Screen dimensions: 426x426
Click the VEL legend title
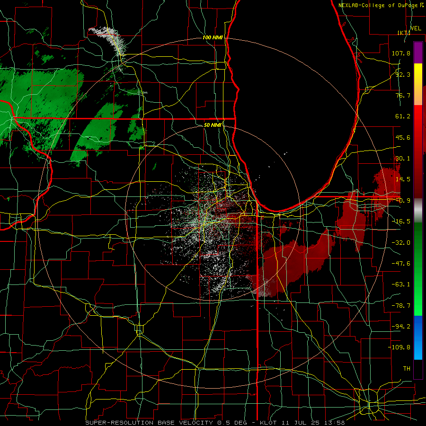pos(416,28)
